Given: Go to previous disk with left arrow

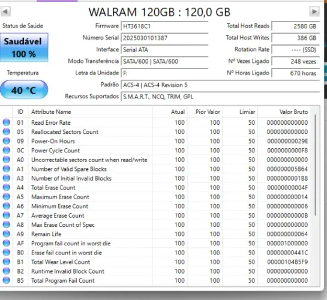Looking at the screenshot, I should point(5,11).
